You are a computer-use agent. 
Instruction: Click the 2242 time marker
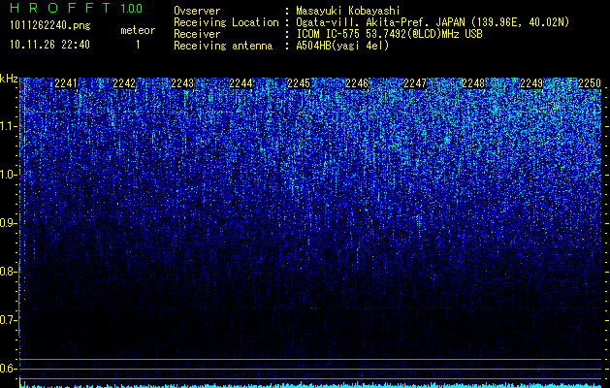coord(124,82)
